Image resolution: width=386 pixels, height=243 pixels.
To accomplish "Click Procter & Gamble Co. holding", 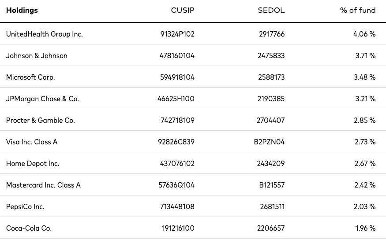I will point(41,120).
